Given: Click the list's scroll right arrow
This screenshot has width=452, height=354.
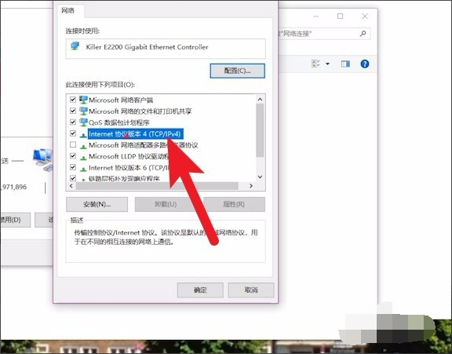Looking at the screenshot, I should pyautogui.click(x=251, y=186).
